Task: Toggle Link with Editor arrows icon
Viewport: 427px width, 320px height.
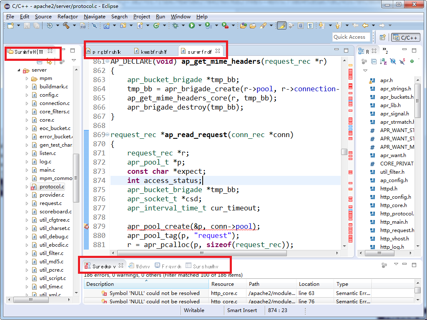Action: coord(49,62)
